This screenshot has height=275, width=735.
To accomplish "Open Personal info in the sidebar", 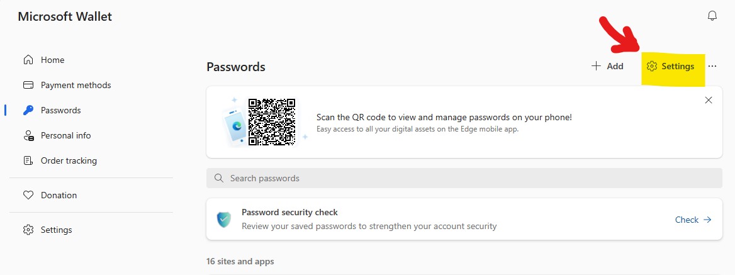I will (x=57, y=135).
